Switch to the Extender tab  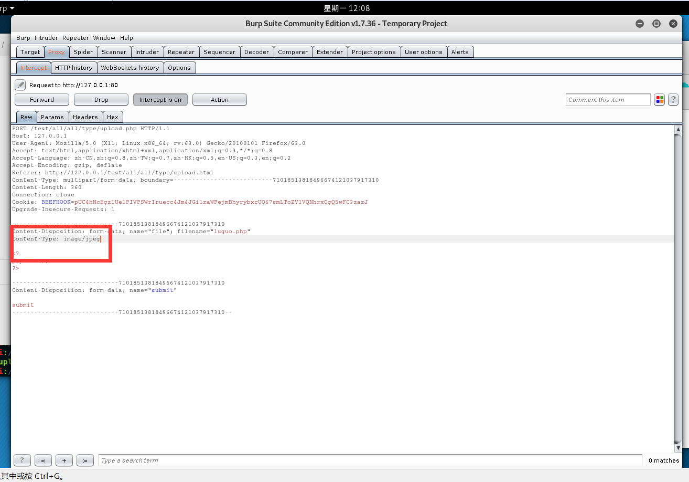click(x=330, y=52)
